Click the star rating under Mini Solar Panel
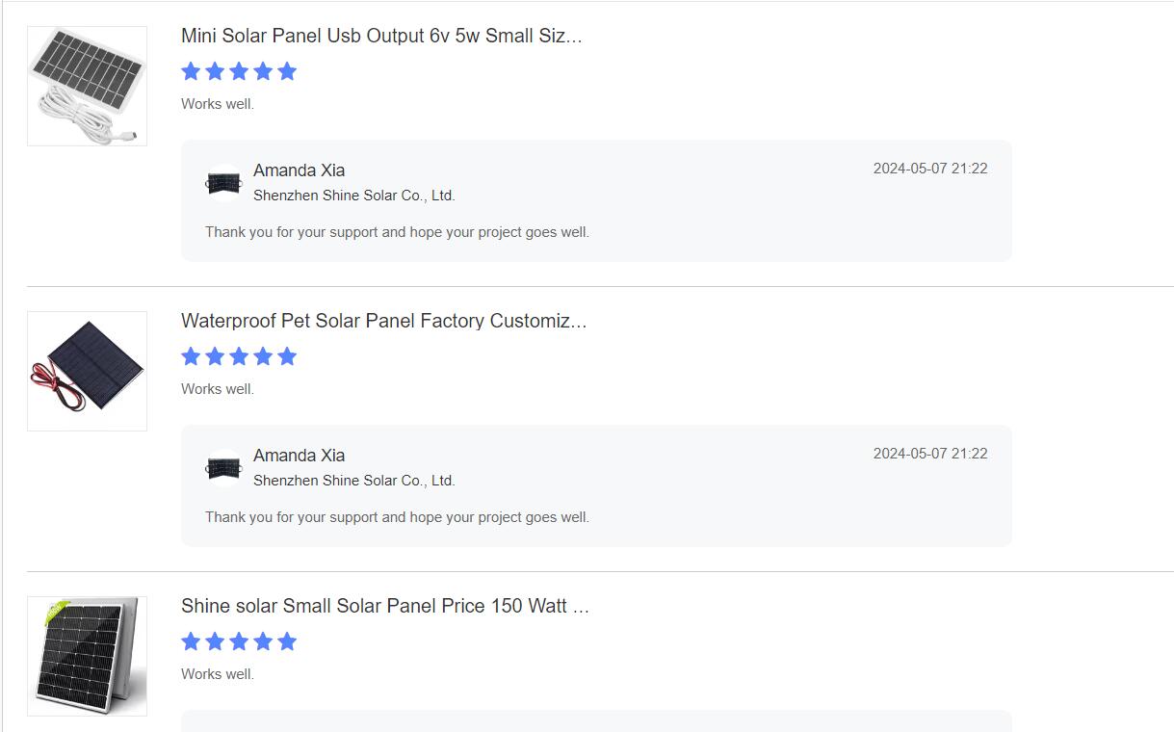Screen dimensions: 1174x732 coord(239,71)
